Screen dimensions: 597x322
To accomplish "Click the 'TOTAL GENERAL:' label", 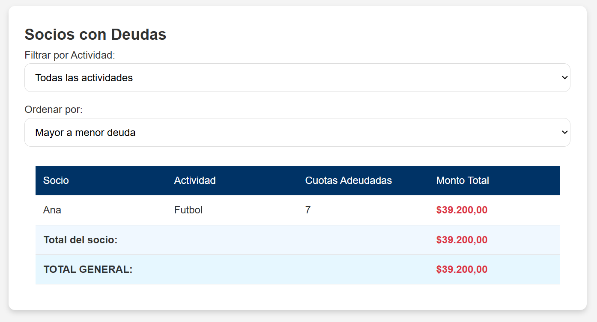I will [88, 269].
